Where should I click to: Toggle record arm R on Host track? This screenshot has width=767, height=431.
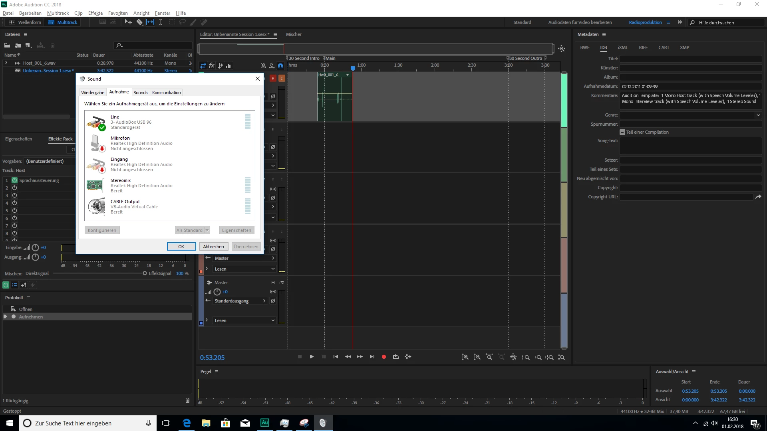tap(273, 79)
